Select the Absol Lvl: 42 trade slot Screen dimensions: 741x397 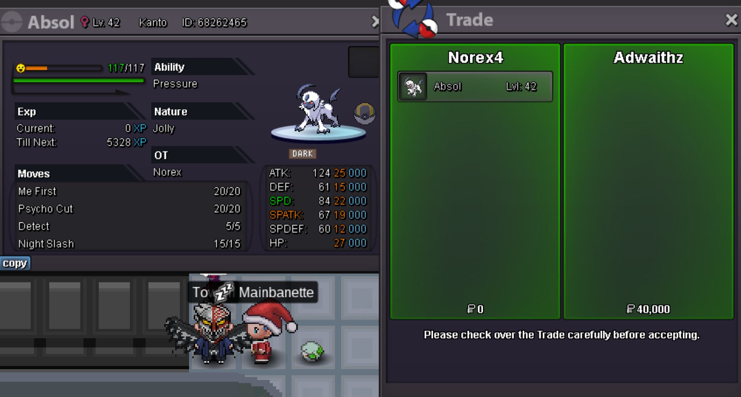pos(475,87)
